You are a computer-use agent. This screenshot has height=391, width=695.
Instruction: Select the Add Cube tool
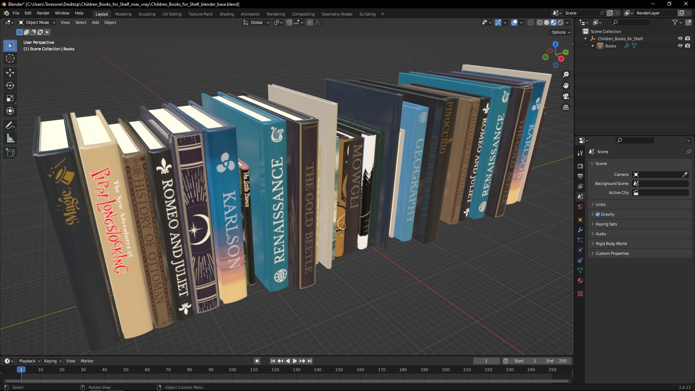(x=10, y=153)
